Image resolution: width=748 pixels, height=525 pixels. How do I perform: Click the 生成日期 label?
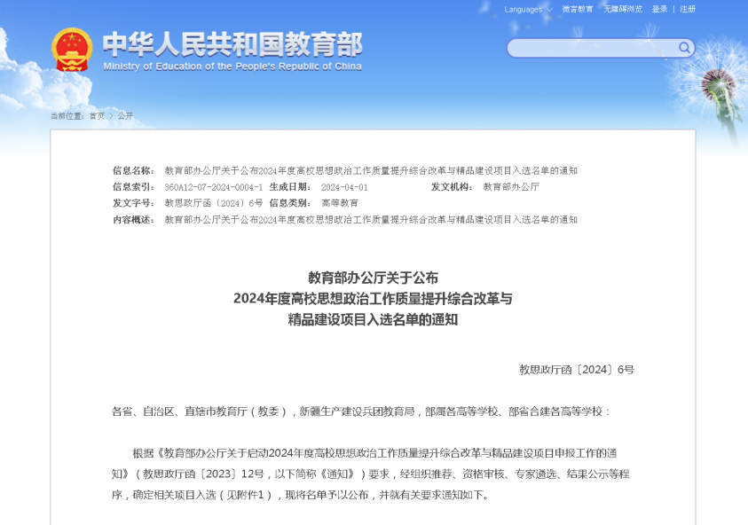(290, 187)
